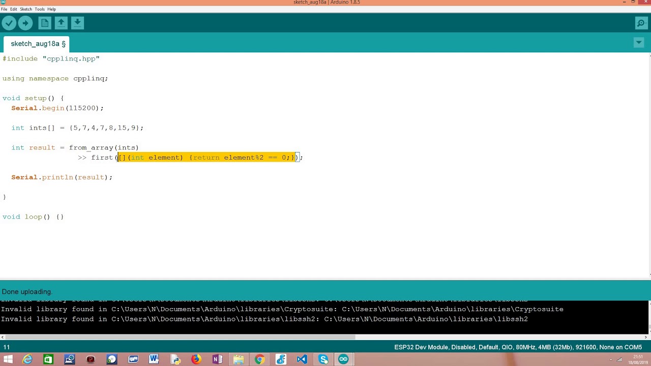Show hidden system tray icons
Viewport: 651px width, 366px height.
611,360
